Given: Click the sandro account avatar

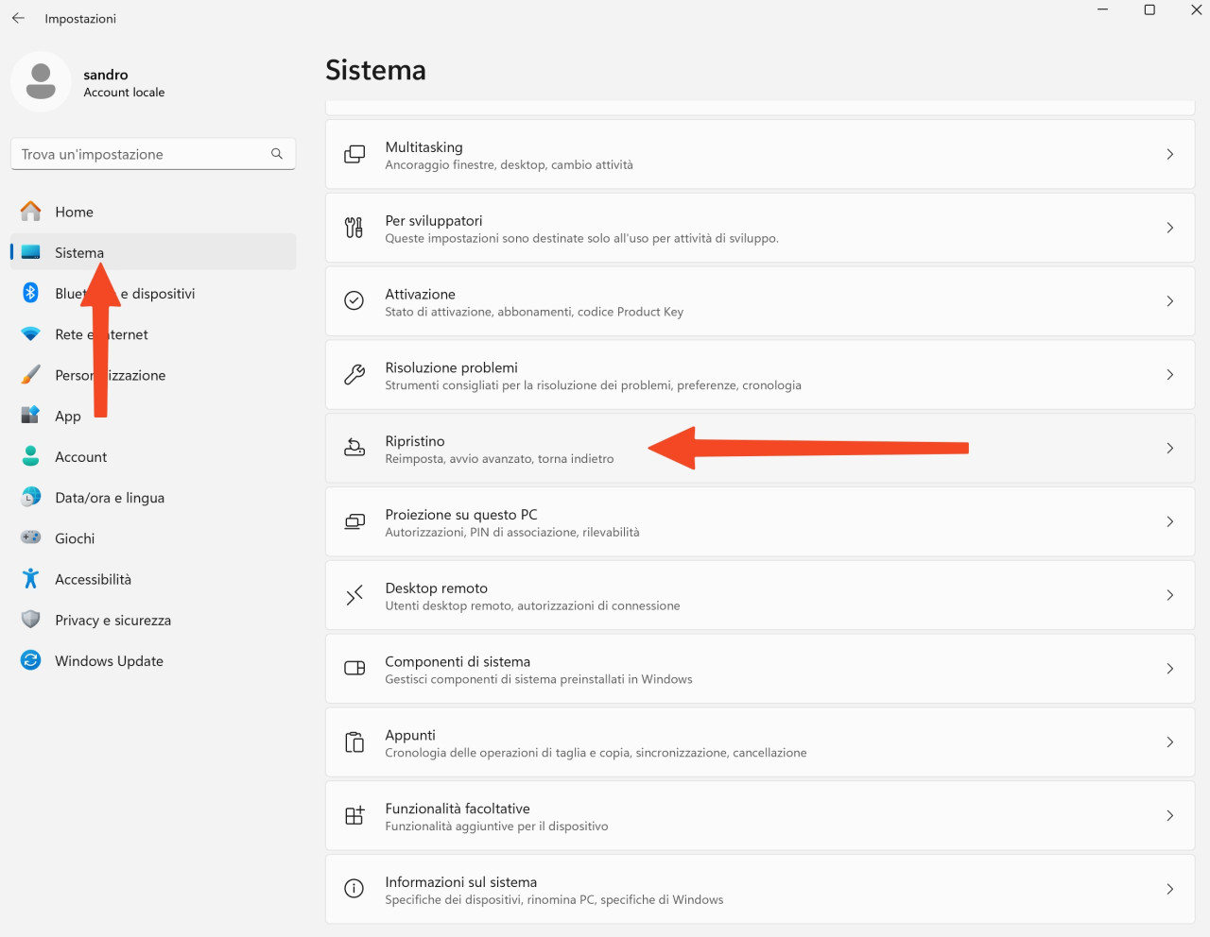Looking at the screenshot, I should coord(41,81).
